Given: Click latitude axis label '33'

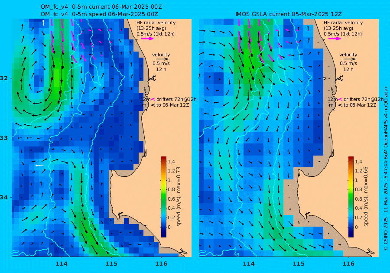Looking at the screenshot, I should tap(4, 138).
